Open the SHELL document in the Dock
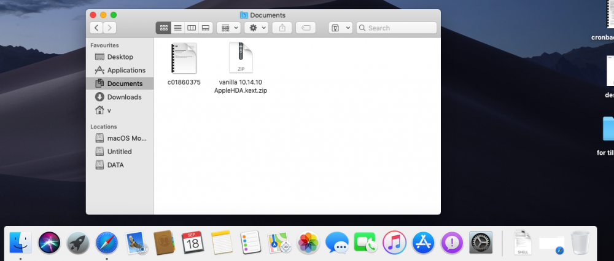Image resolution: width=614 pixels, height=261 pixels. tap(523, 243)
